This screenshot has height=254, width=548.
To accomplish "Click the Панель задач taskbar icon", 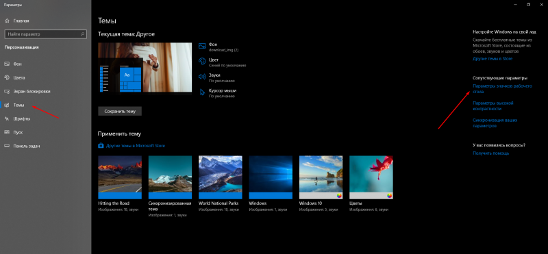I will click(x=7, y=146).
